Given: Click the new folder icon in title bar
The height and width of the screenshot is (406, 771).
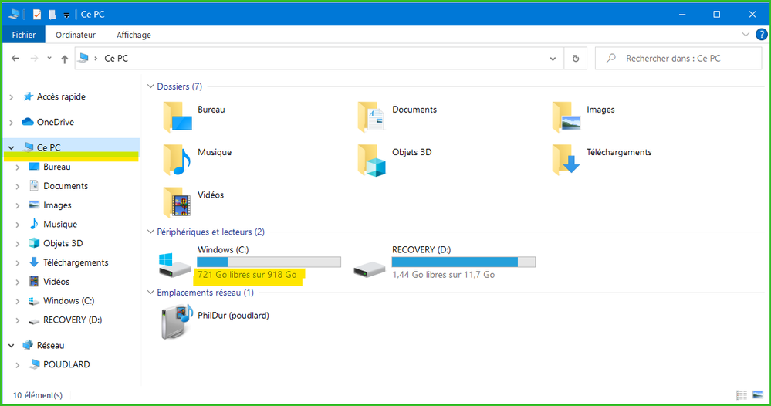Looking at the screenshot, I should (x=52, y=14).
